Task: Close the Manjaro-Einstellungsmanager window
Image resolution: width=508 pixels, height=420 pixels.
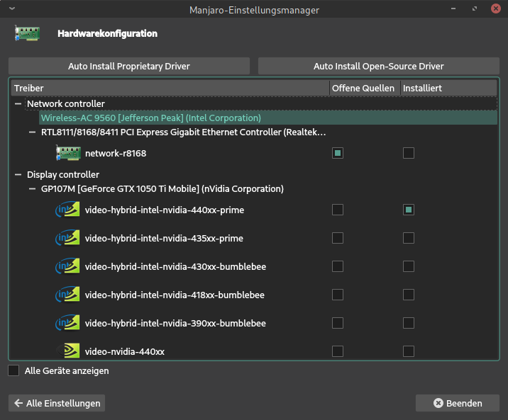Action: (496, 8)
